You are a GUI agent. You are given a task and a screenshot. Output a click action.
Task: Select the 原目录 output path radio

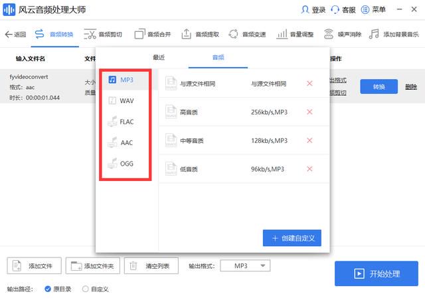point(48,289)
